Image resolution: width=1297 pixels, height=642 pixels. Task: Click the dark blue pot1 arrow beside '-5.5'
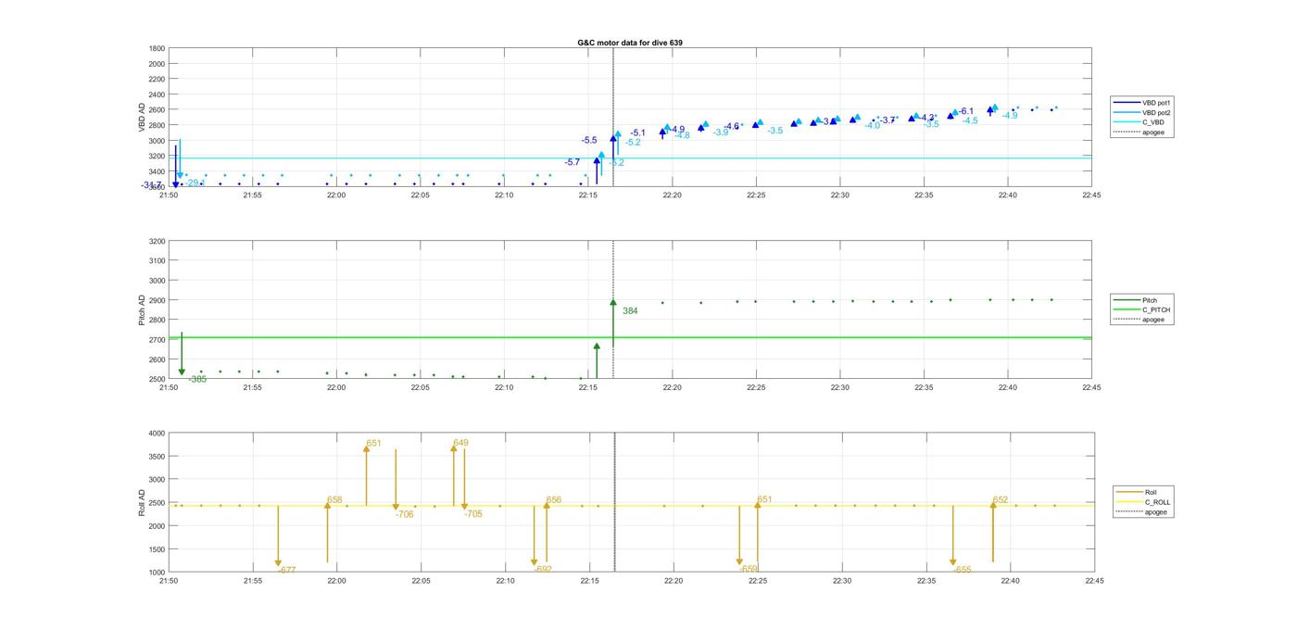point(613,146)
